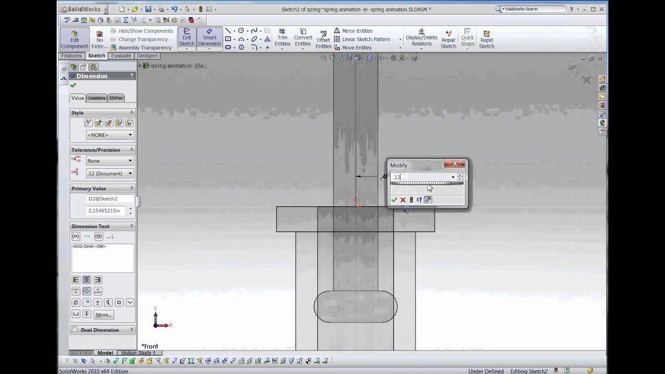Select the Convert Entities tool
Screen dimensions: 665x374
pos(303,38)
